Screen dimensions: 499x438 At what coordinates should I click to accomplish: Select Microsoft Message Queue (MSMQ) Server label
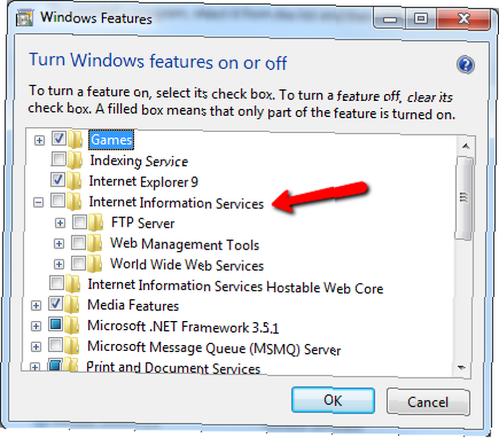coord(214,348)
